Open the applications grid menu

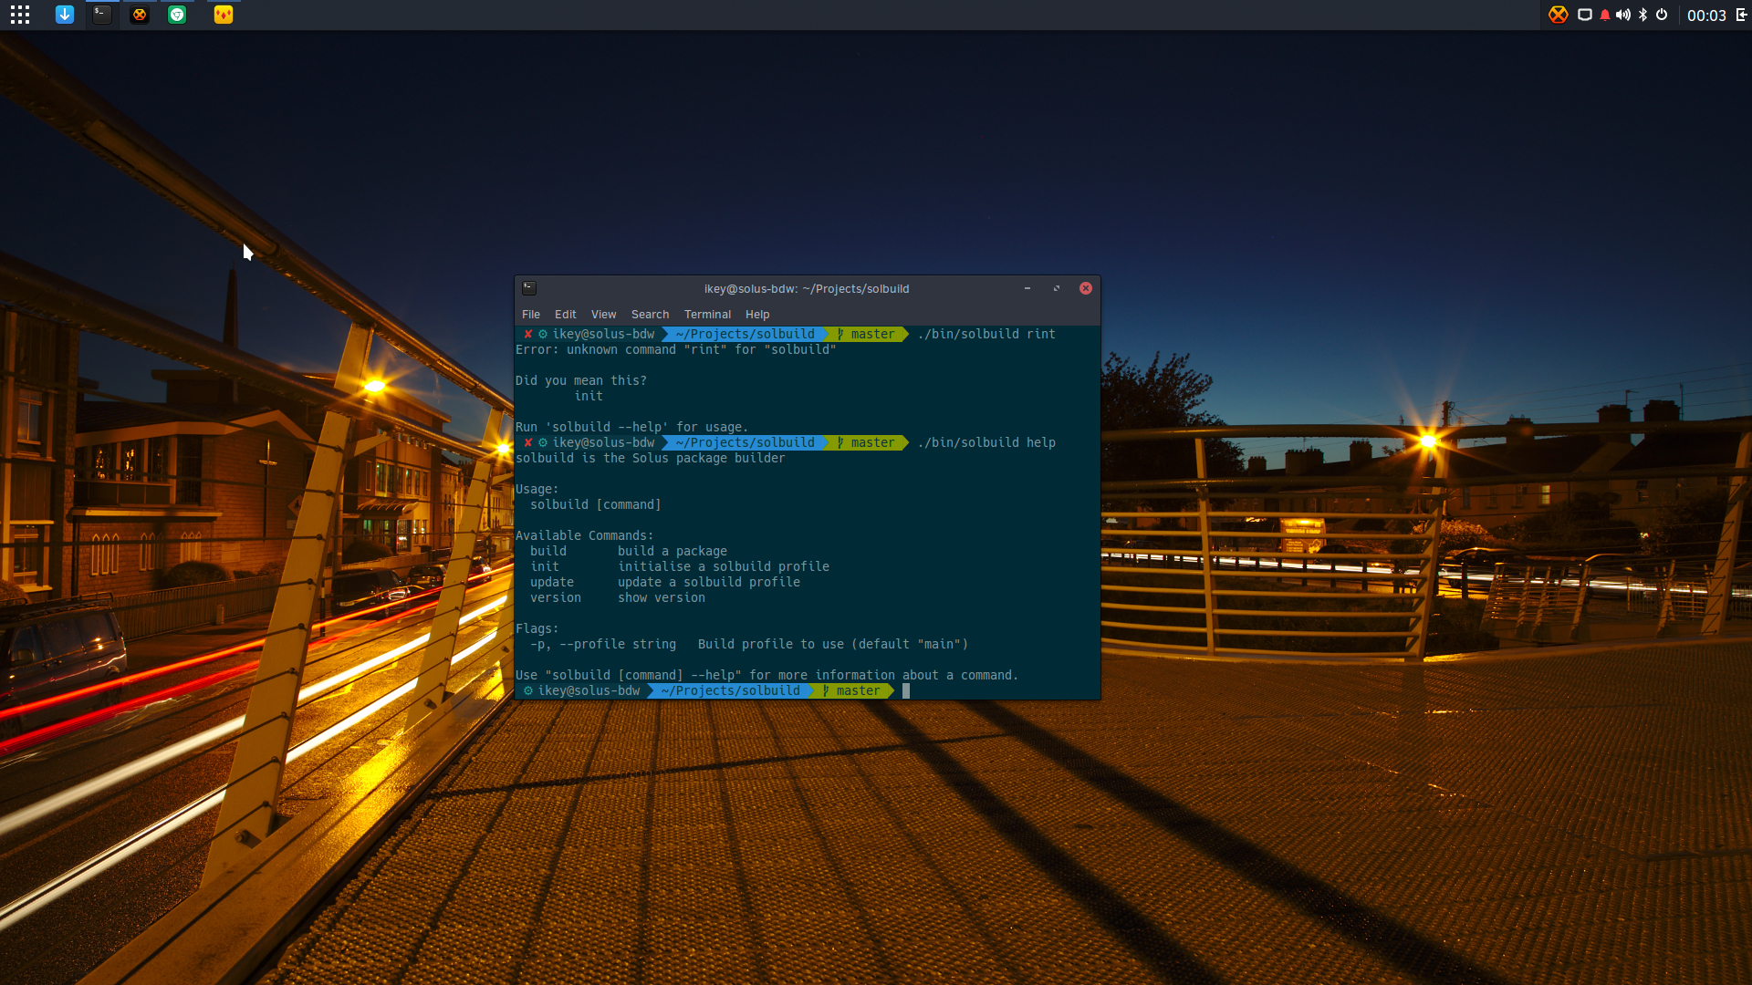click(20, 15)
